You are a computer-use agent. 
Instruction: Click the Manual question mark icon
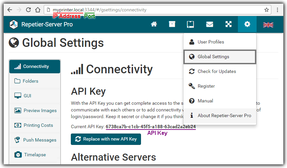point(192,101)
